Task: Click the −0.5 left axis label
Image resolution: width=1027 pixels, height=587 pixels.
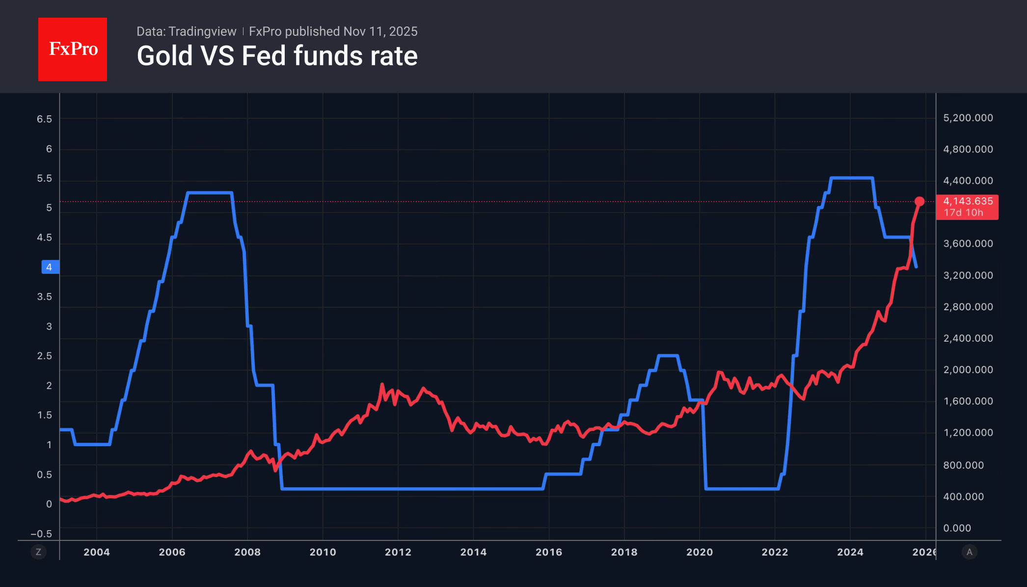Action: 41,534
